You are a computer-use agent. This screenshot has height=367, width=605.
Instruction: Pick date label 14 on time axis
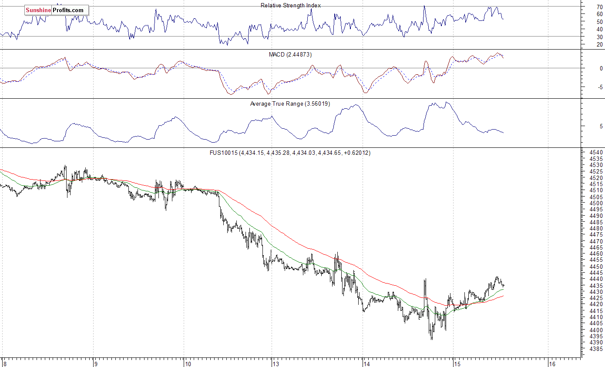(x=367, y=364)
